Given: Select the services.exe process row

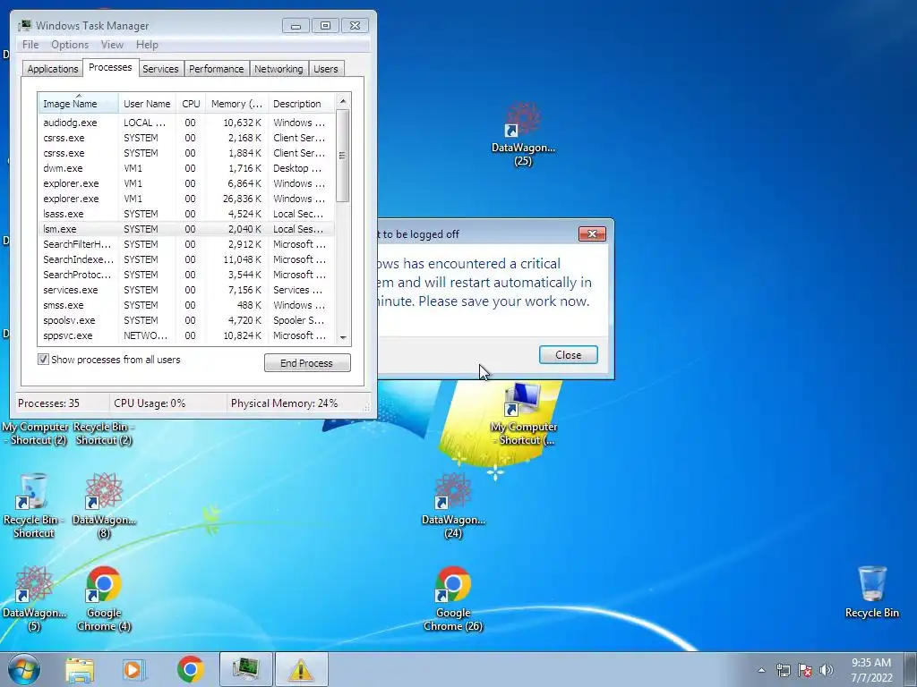Looking at the screenshot, I should point(186,290).
